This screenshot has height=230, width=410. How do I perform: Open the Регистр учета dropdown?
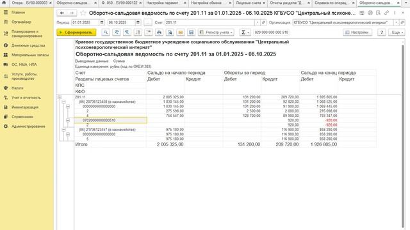(216, 32)
